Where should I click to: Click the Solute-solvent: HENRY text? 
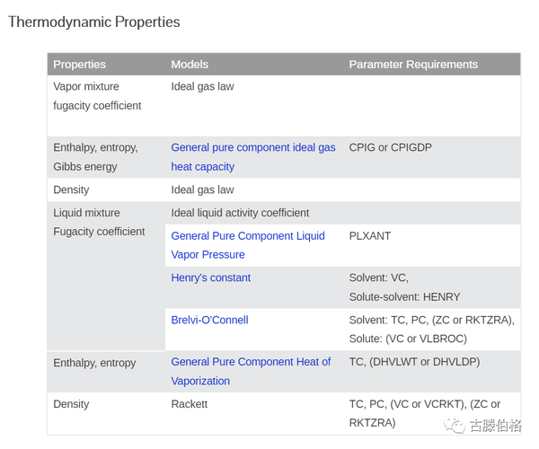404,297
